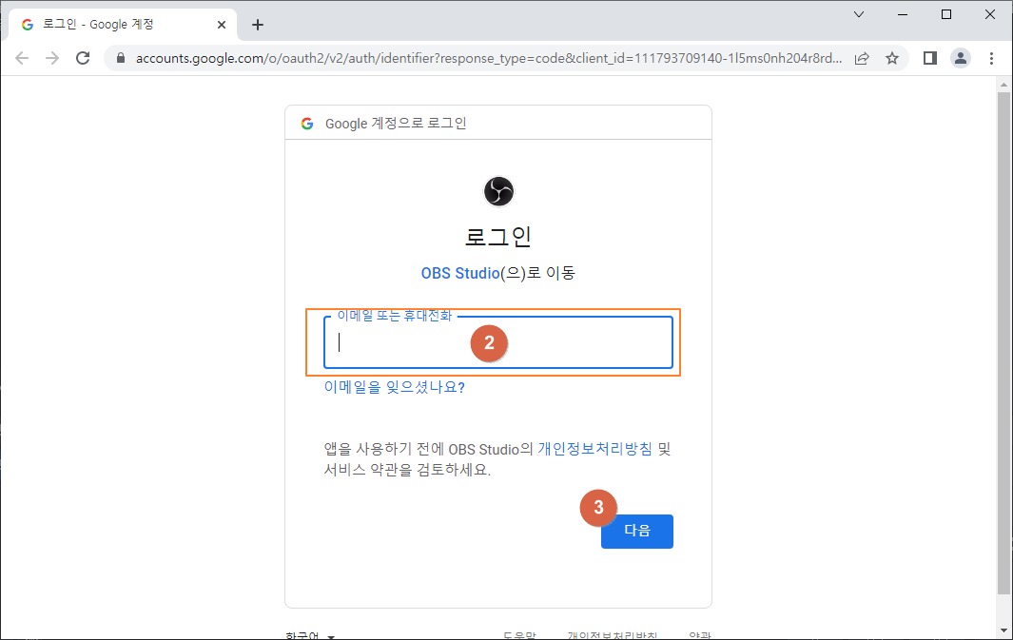Open the OBS Studio link
This screenshot has height=640, width=1013.
point(460,273)
